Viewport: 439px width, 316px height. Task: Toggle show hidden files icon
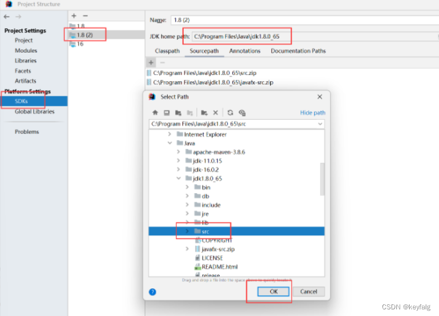242,112
